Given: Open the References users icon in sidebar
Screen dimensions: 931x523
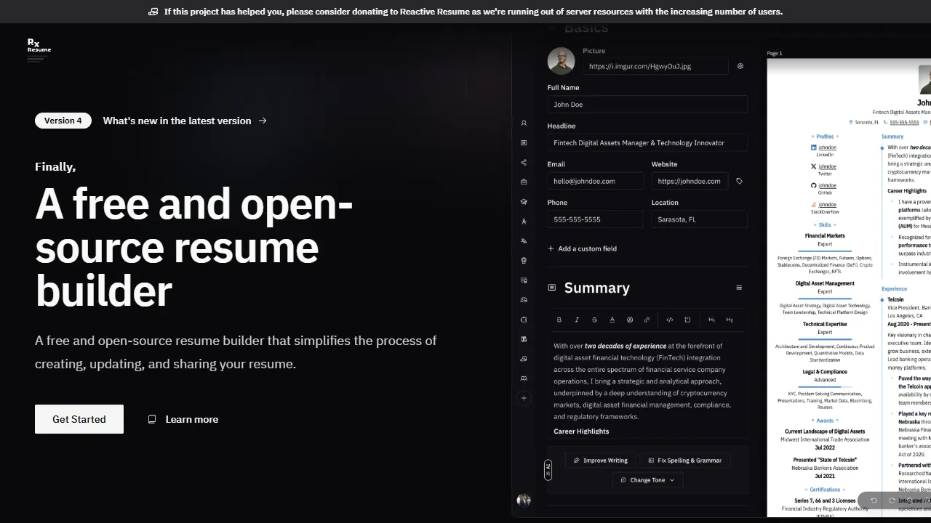Looking at the screenshot, I should pyautogui.click(x=524, y=378).
